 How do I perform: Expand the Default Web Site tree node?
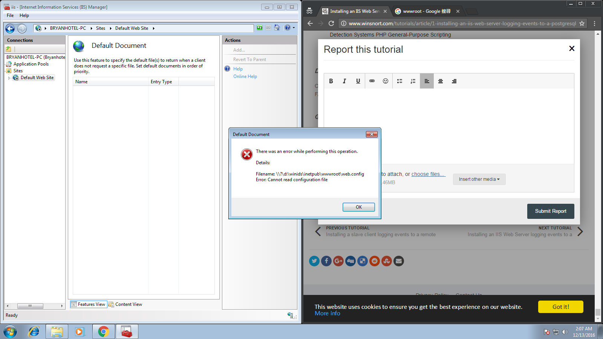[x=9, y=78]
